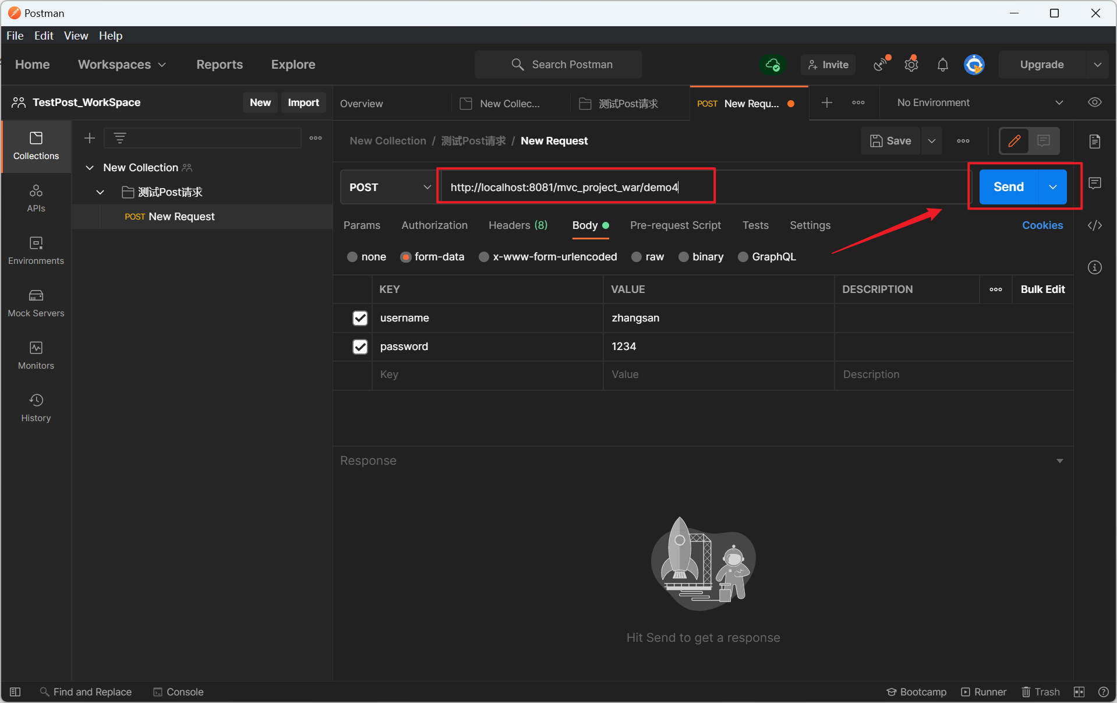The image size is (1117, 703).
Task: Open request more actions dots next to Save
Action: tap(963, 141)
